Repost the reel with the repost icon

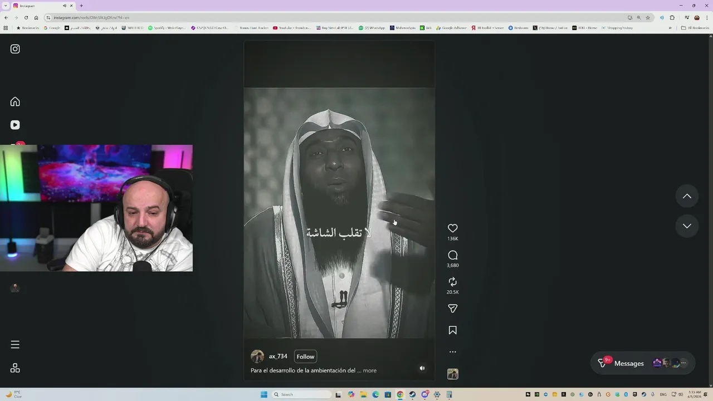[x=453, y=282]
